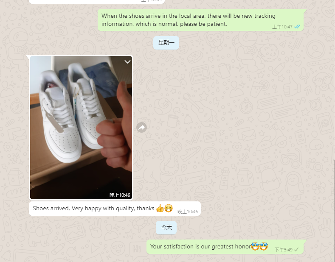Click the 晚上10:46 timestamp on text message
This screenshot has height=262, width=335.
click(x=188, y=212)
